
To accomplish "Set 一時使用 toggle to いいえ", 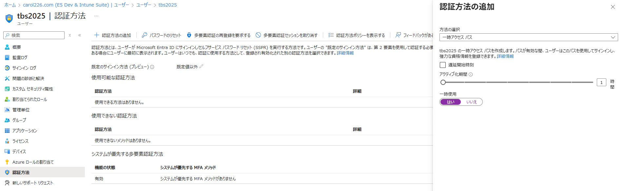I will pyautogui.click(x=472, y=102).
